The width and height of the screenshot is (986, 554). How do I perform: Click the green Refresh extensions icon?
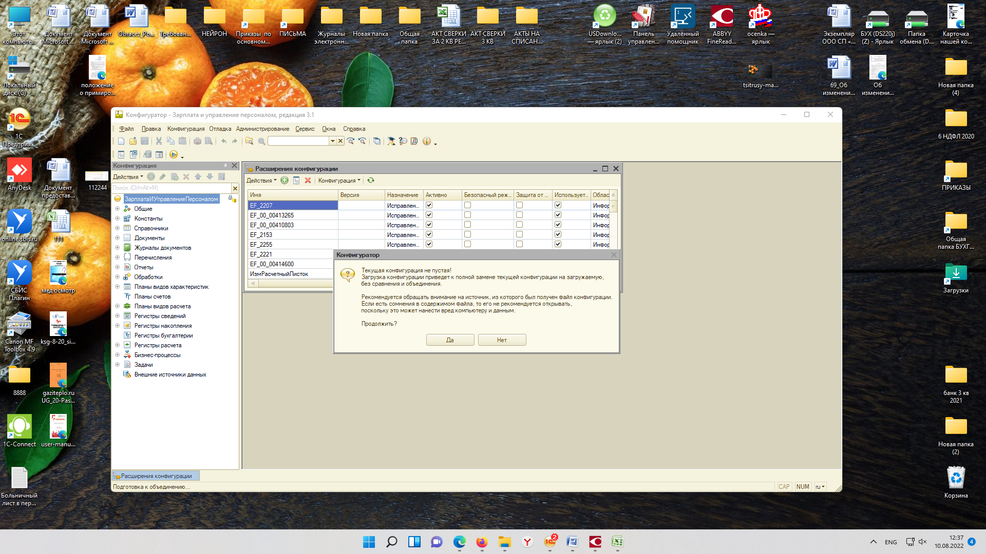tap(371, 181)
